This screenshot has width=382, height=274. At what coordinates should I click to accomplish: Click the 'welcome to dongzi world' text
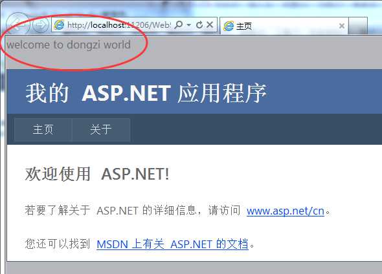click(x=69, y=45)
